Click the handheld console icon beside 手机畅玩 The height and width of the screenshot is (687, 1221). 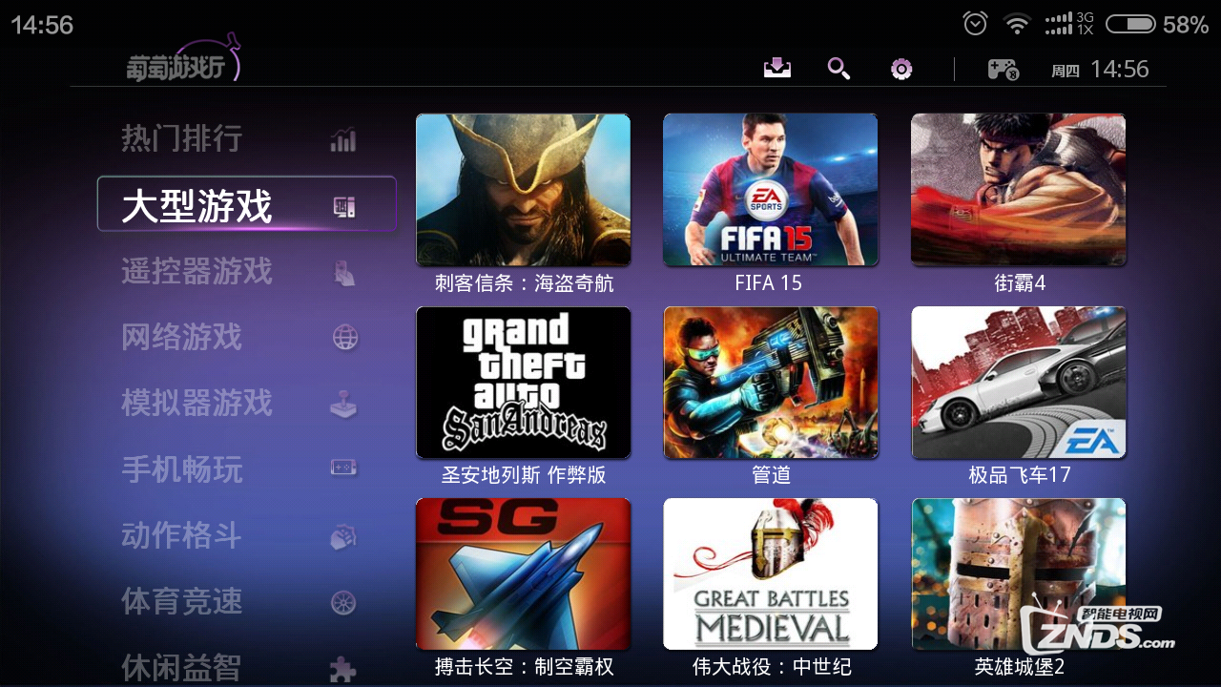(x=343, y=468)
